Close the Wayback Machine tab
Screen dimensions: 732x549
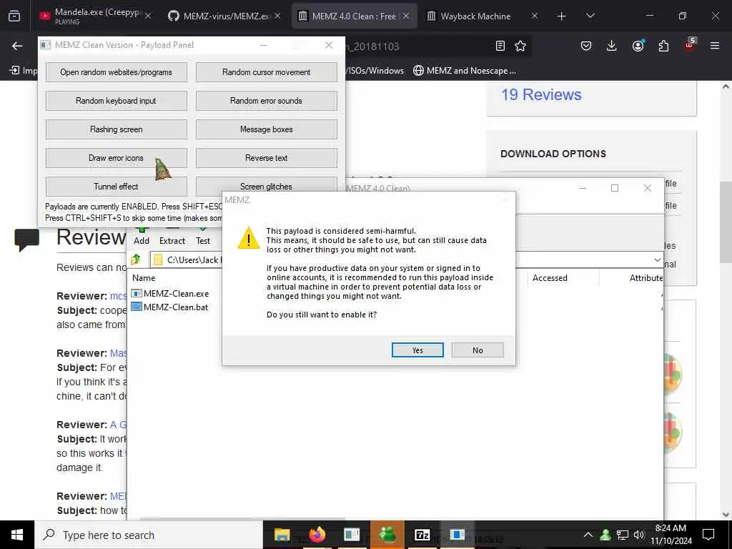point(535,16)
